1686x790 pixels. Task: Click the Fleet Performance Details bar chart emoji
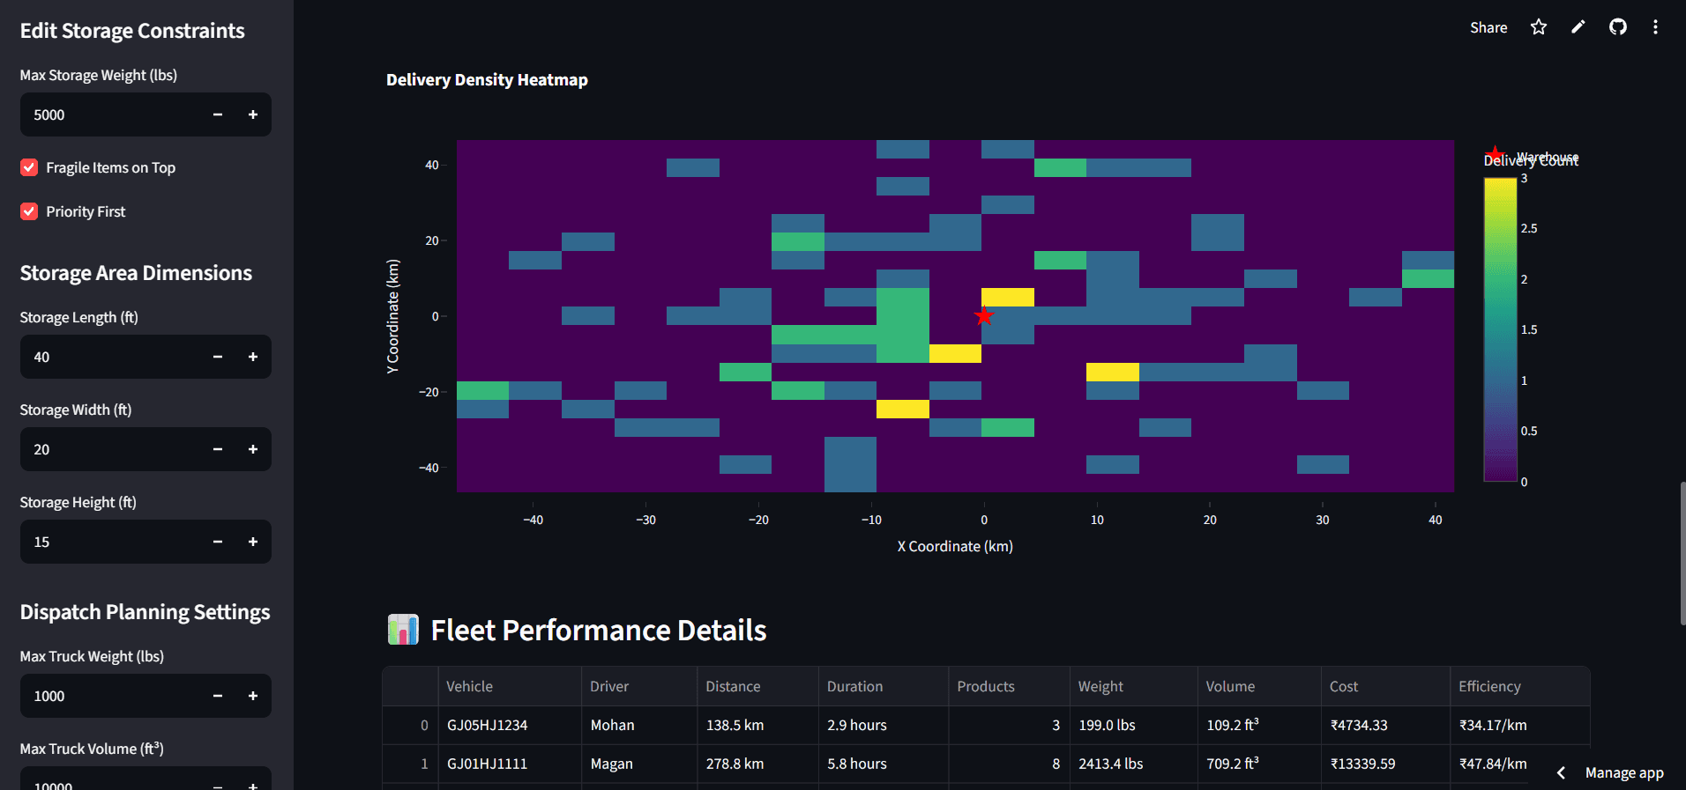point(403,630)
